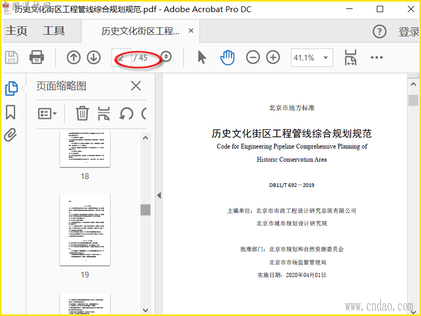Screen dimensions: 421x316
Task: Go to previous page arrow
Action: [74, 57]
